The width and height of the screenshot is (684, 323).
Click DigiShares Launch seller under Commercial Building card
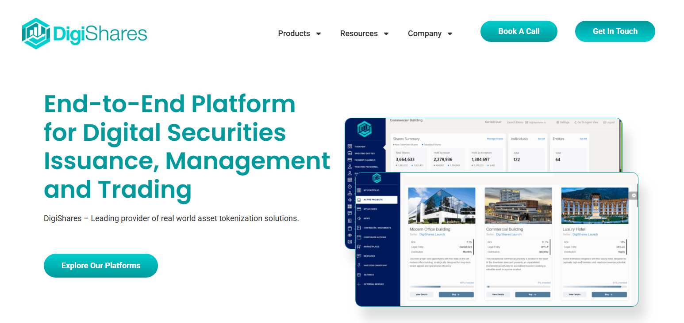coord(509,234)
